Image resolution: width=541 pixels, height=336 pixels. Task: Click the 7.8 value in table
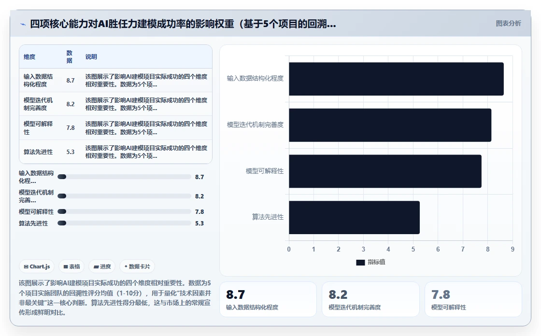coord(71,127)
